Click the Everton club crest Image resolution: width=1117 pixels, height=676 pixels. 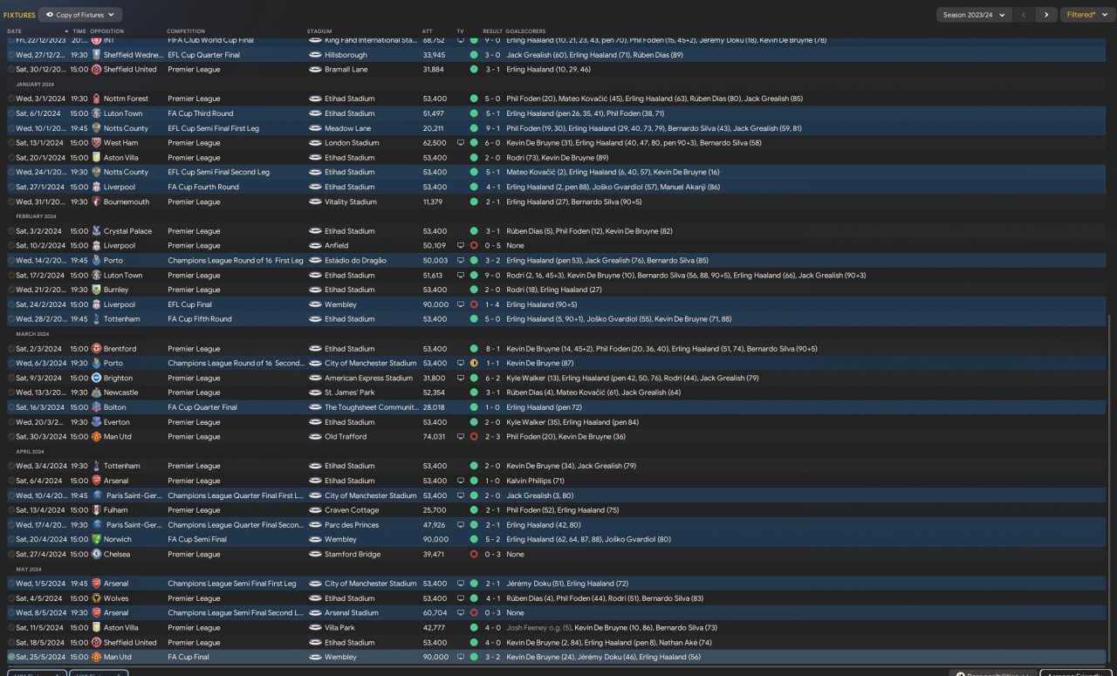96,422
